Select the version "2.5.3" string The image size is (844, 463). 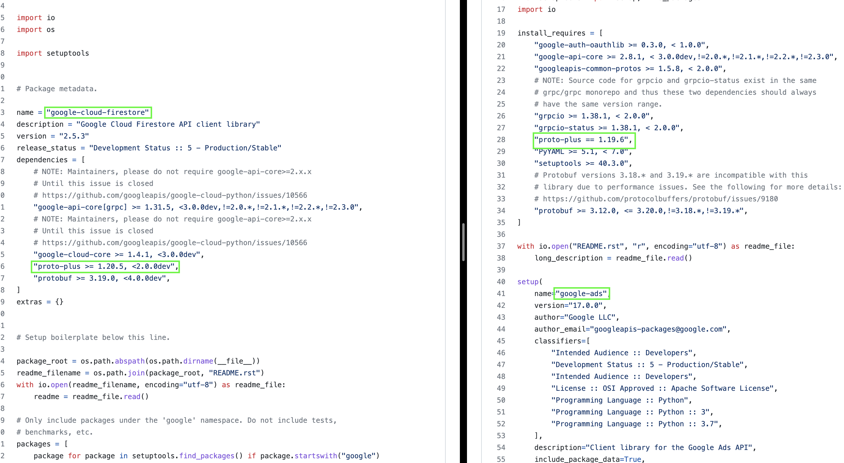(x=74, y=136)
